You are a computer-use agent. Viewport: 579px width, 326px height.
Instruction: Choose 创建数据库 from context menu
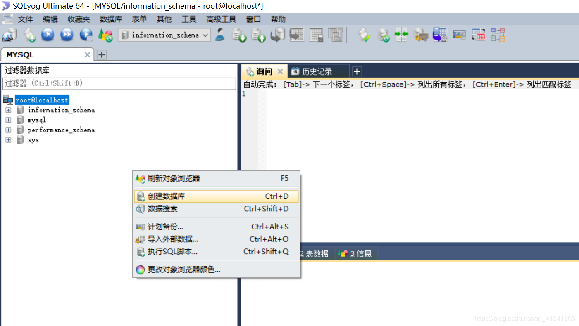[x=216, y=196]
